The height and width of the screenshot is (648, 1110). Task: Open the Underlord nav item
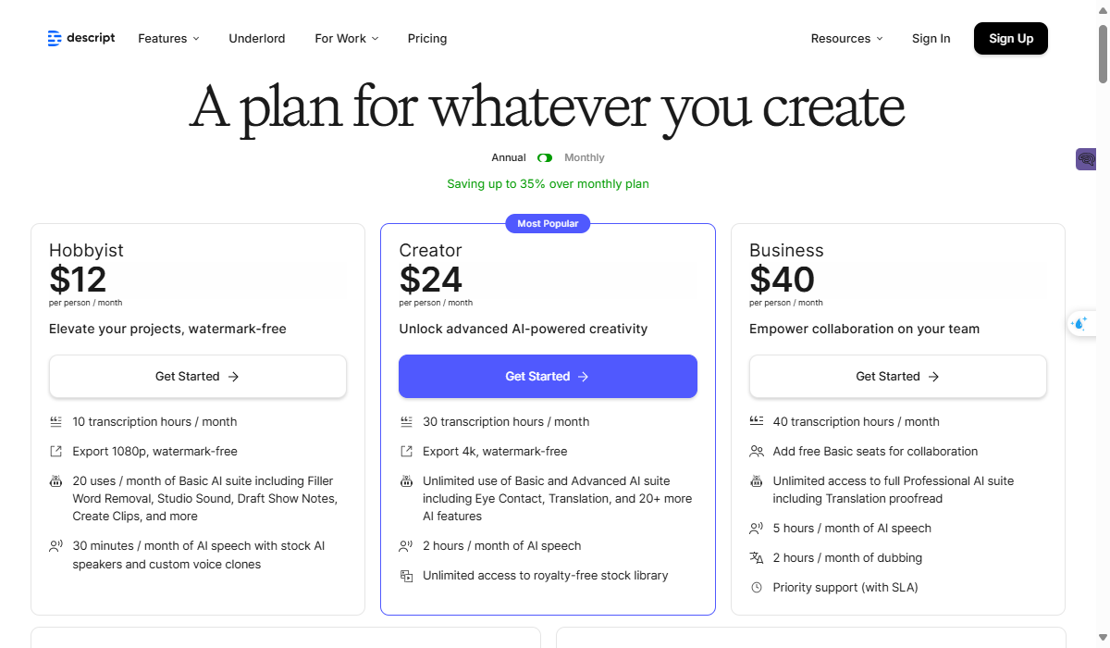click(x=257, y=39)
